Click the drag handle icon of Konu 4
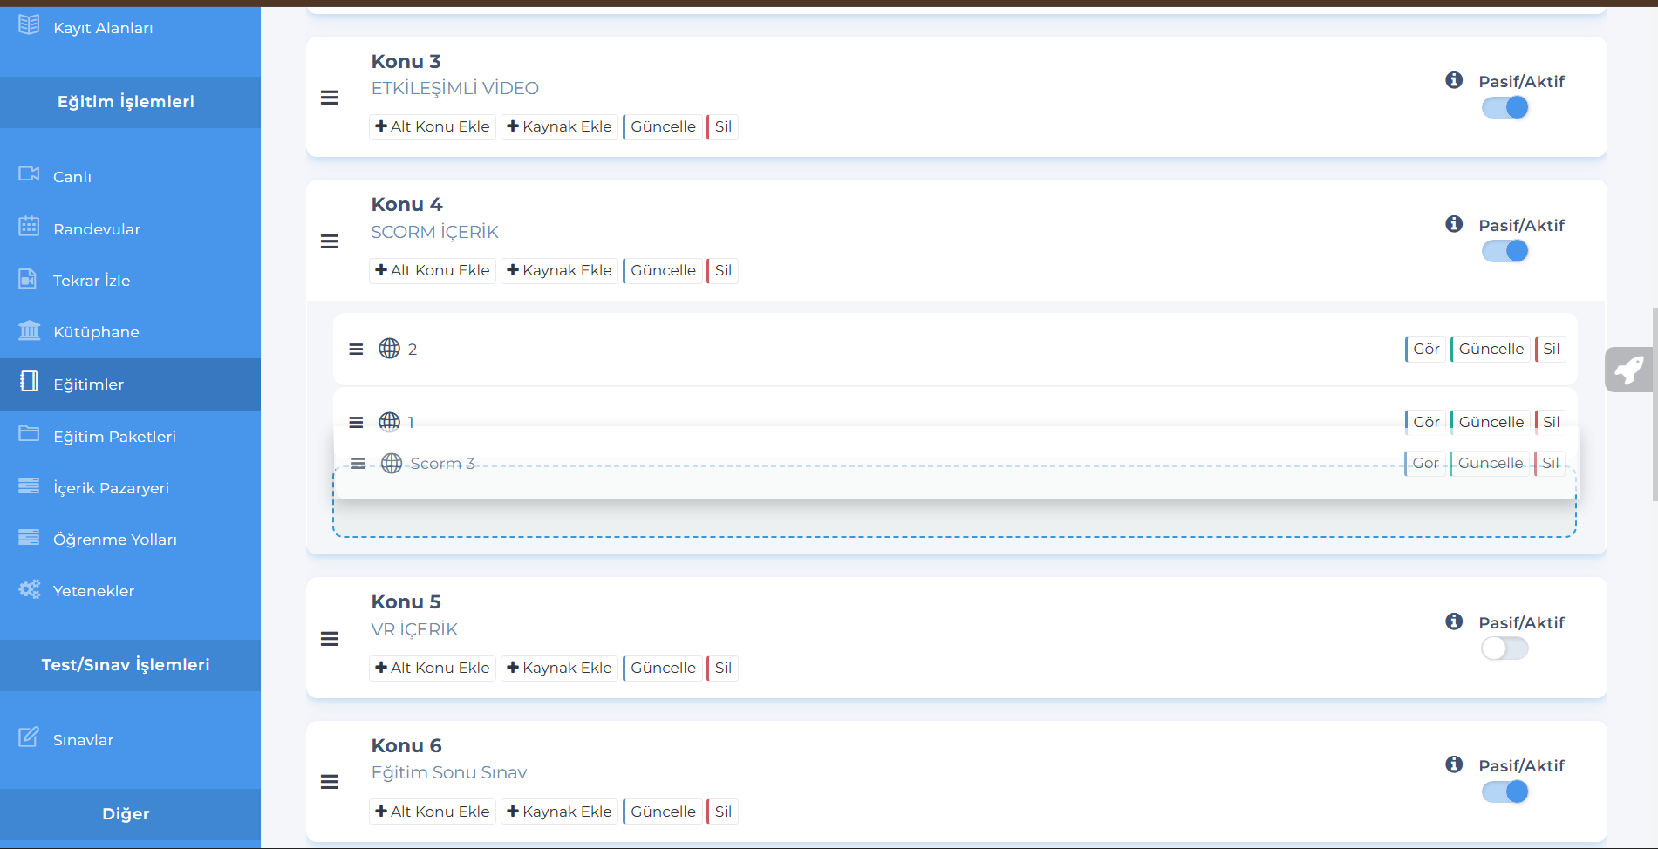Image resolution: width=1658 pixels, height=849 pixels. tap(329, 241)
